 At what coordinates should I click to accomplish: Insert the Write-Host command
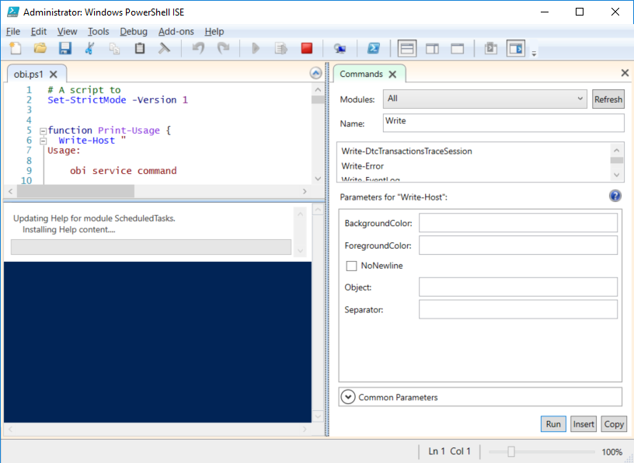(583, 423)
